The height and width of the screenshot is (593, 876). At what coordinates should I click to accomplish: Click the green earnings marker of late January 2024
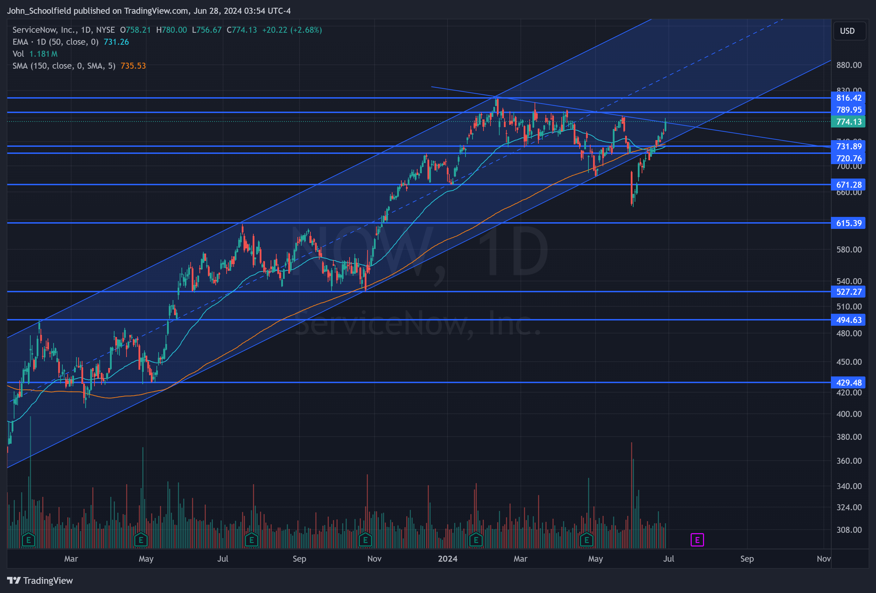tap(476, 540)
